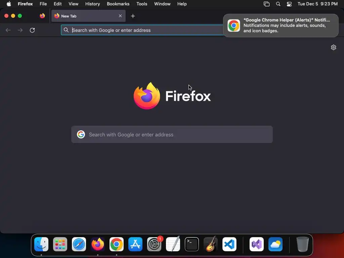Click the Firefox icon in the Dock
The image size is (344, 258).
[98, 244]
